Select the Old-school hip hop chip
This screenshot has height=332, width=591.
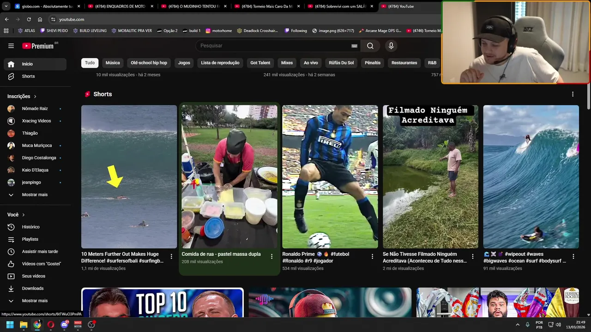click(149, 63)
